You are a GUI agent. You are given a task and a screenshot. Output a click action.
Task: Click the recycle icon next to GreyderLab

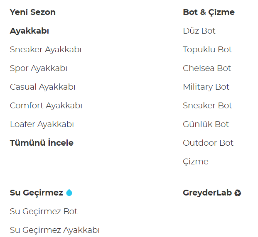click(238, 193)
